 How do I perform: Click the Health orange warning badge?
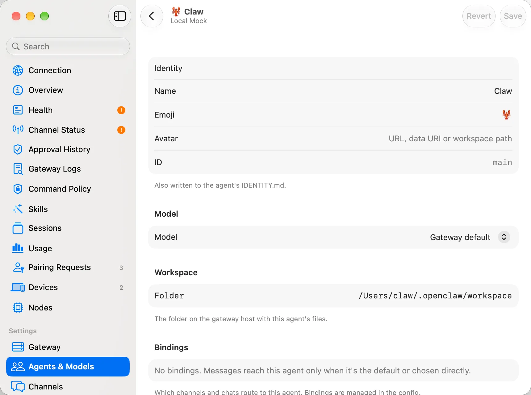121,110
